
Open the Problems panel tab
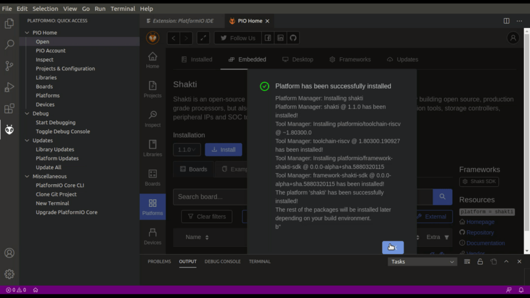point(159,261)
